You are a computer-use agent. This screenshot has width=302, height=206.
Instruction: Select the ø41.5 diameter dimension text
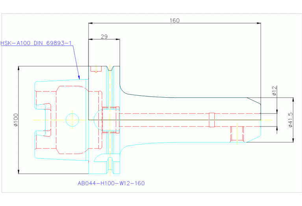291,120
